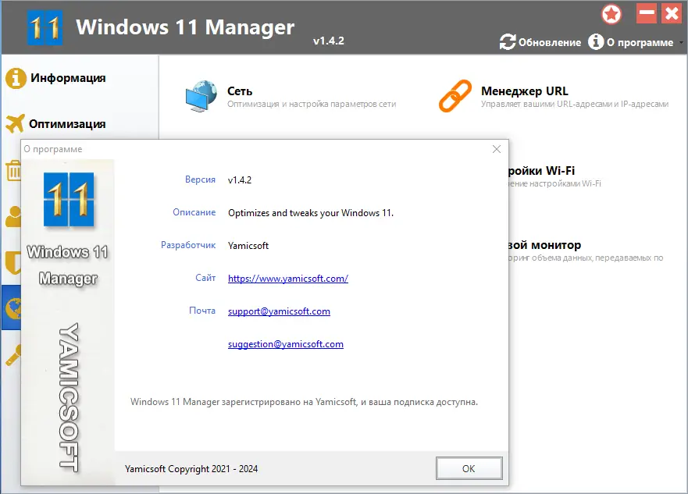Click the red star favorites icon

click(611, 14)
